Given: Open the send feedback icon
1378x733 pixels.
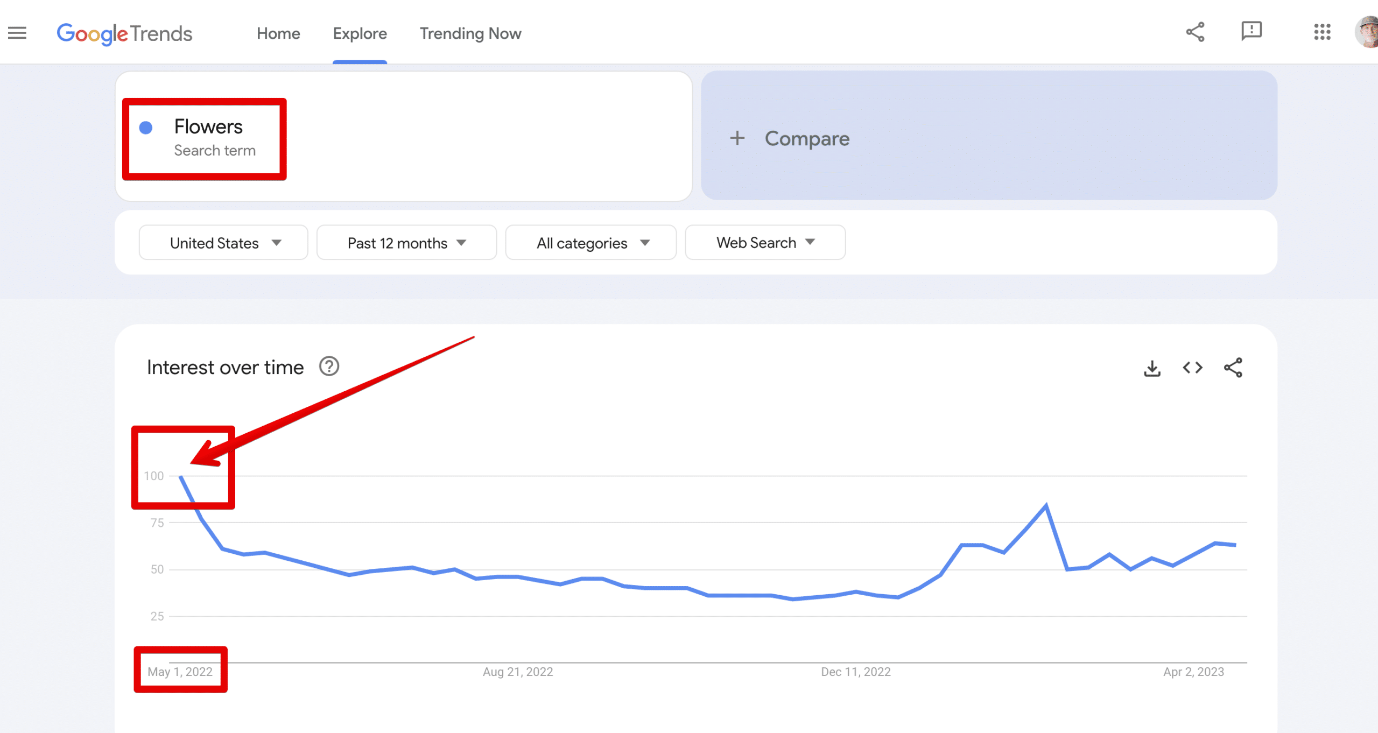Looking at the screenshot, I should pos(1252,31).
